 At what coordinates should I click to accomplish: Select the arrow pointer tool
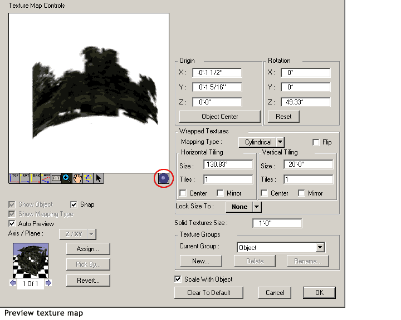[x=99, y=178]
